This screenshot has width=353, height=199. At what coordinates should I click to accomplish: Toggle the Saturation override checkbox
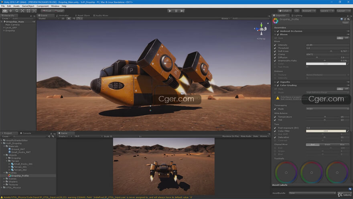275,137
